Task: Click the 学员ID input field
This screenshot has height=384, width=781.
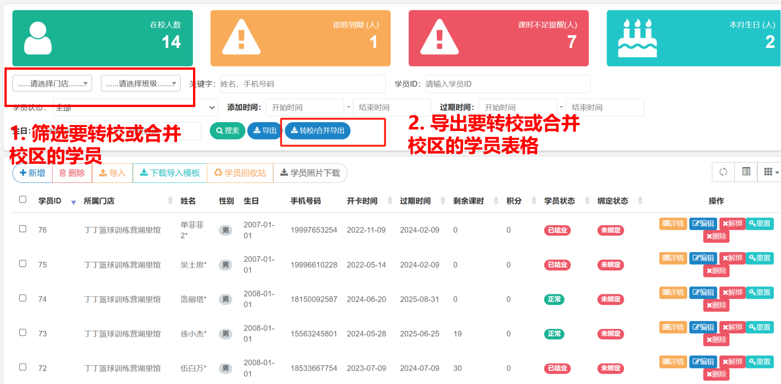Action: tap(507, 84)
